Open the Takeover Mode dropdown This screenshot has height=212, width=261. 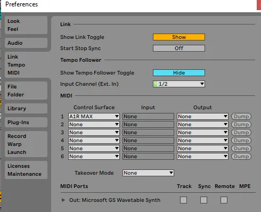pos(148,173)
